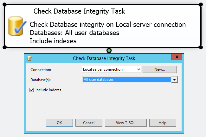Select the All user databases field

(x=126, y=80)
